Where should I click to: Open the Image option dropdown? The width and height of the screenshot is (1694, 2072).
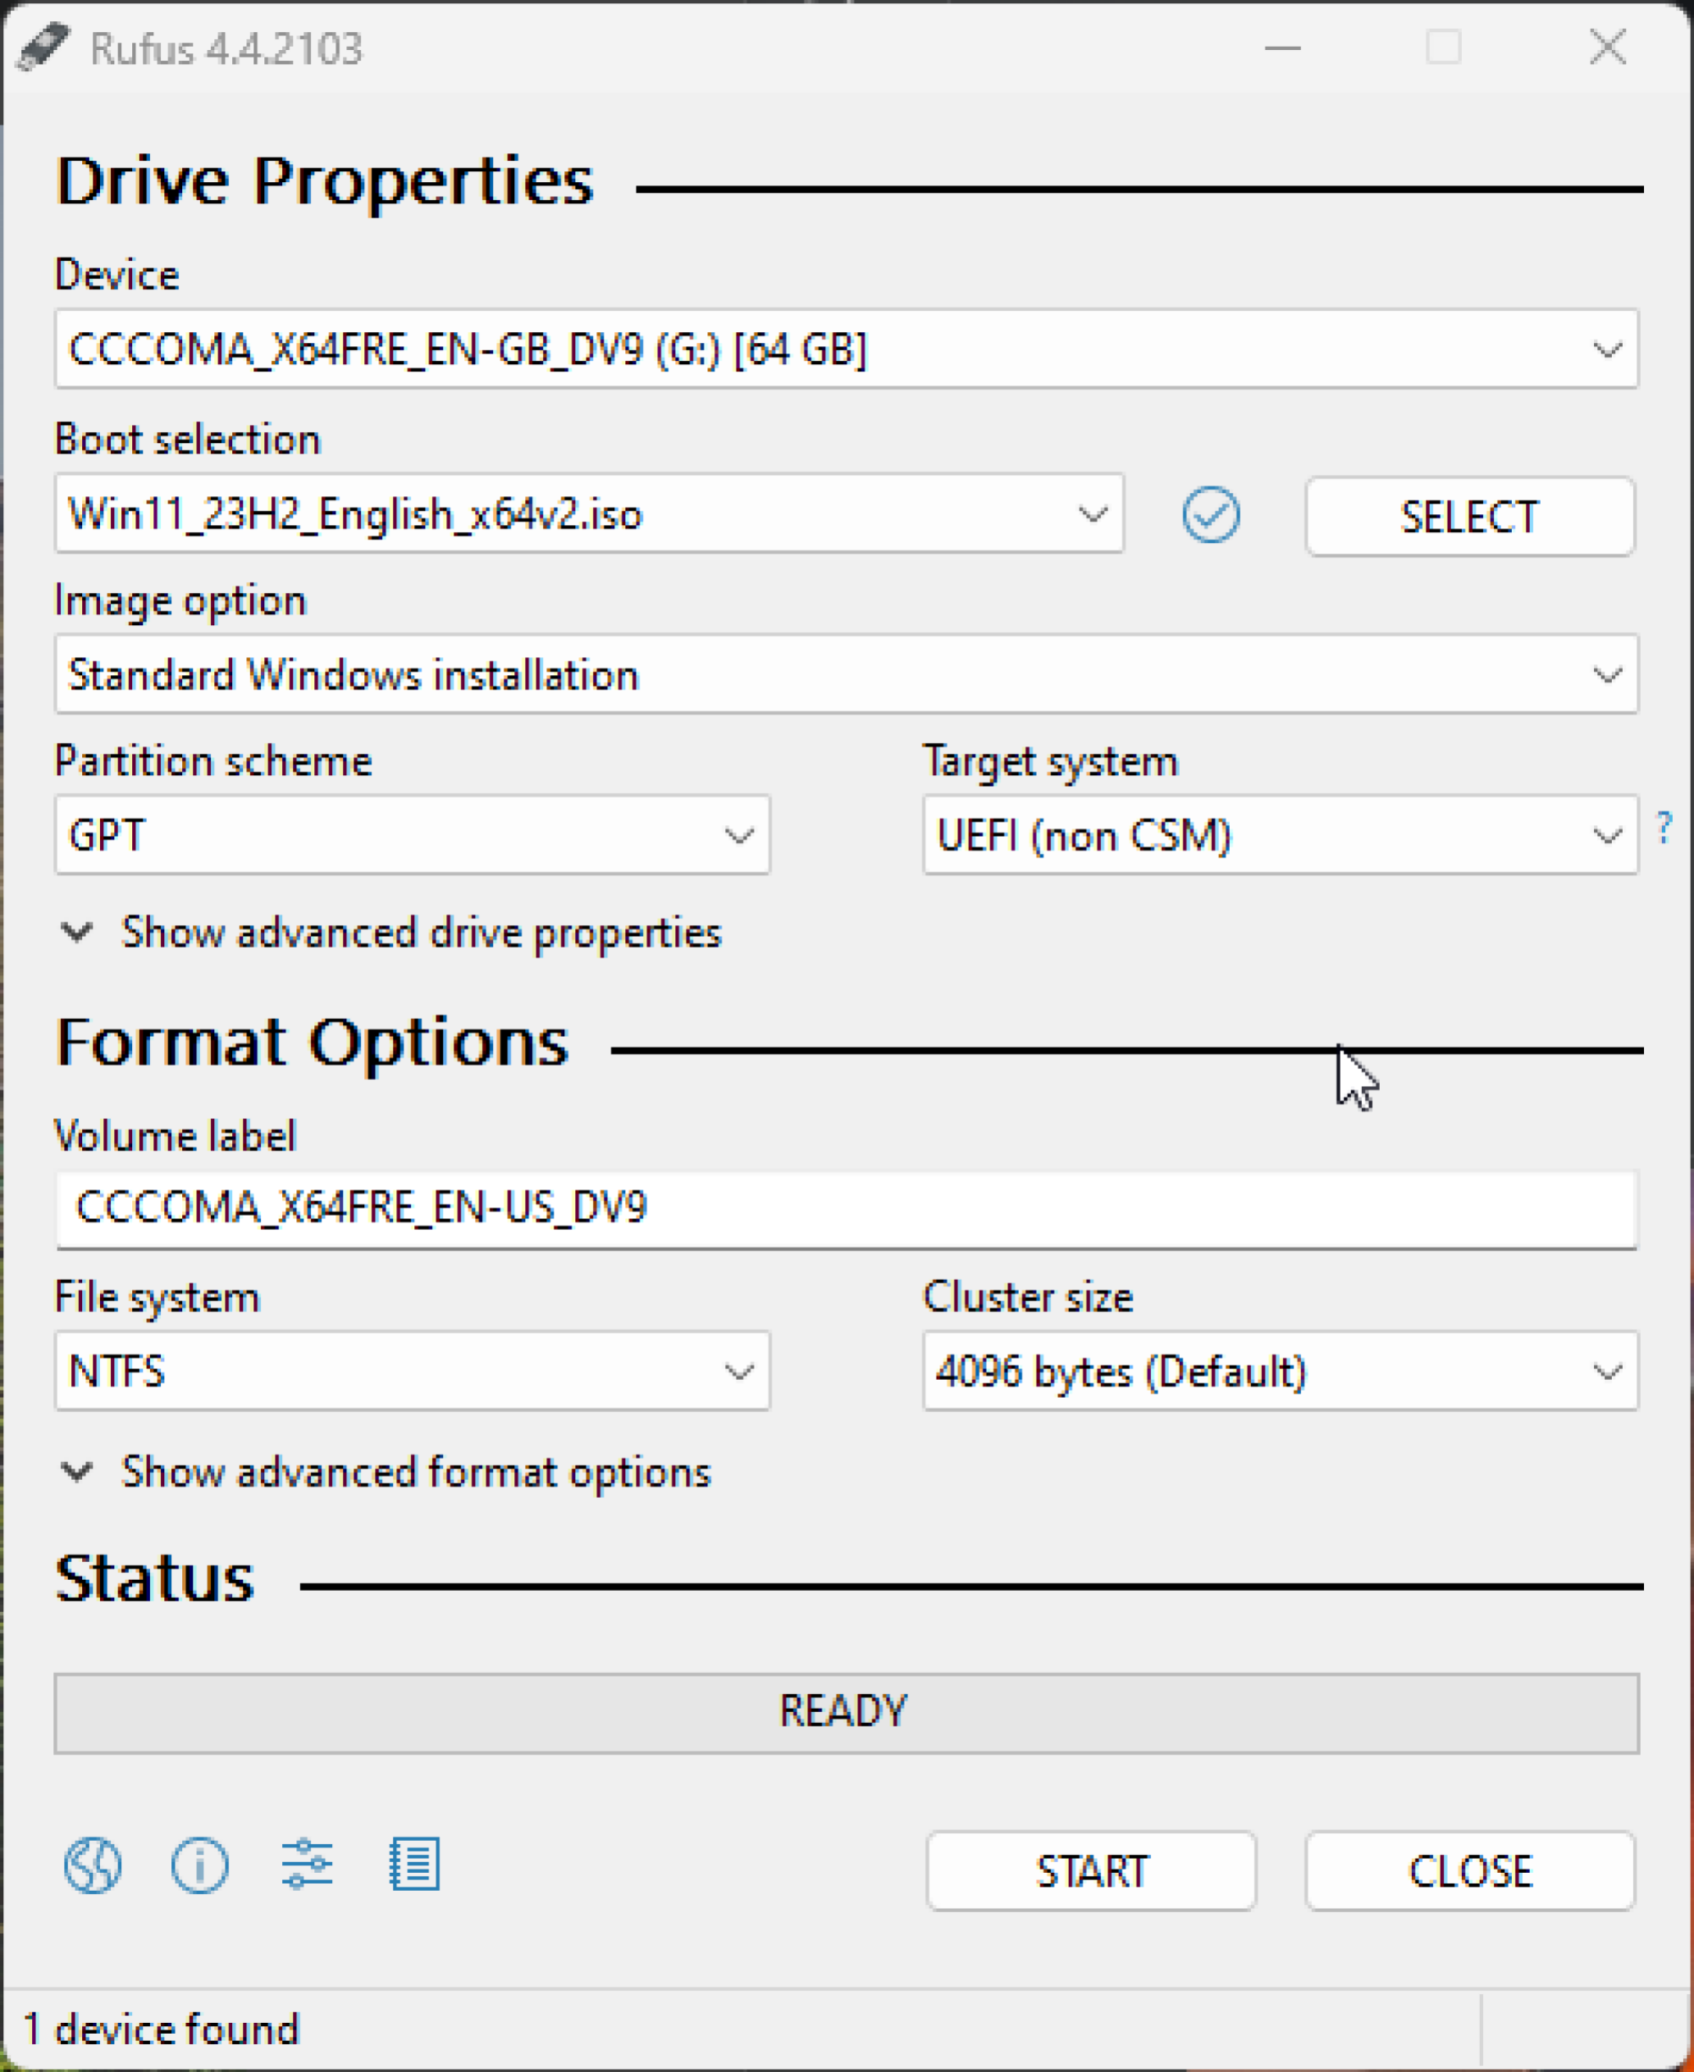pyautogui.click(x=845, y=674)
